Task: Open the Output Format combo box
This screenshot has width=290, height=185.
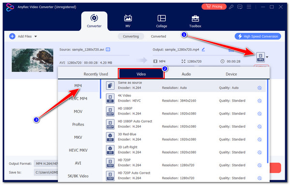Action: (x=46, y=163)
